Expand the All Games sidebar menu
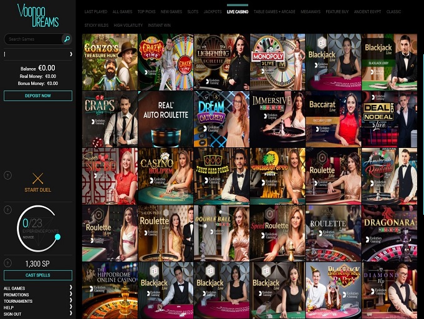 point(37,288)
